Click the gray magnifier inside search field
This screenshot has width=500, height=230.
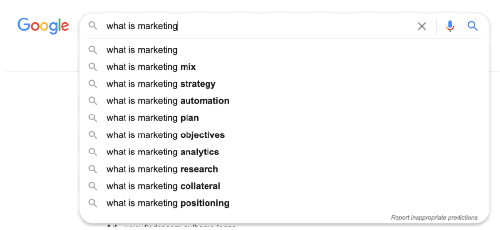[93, 26]
